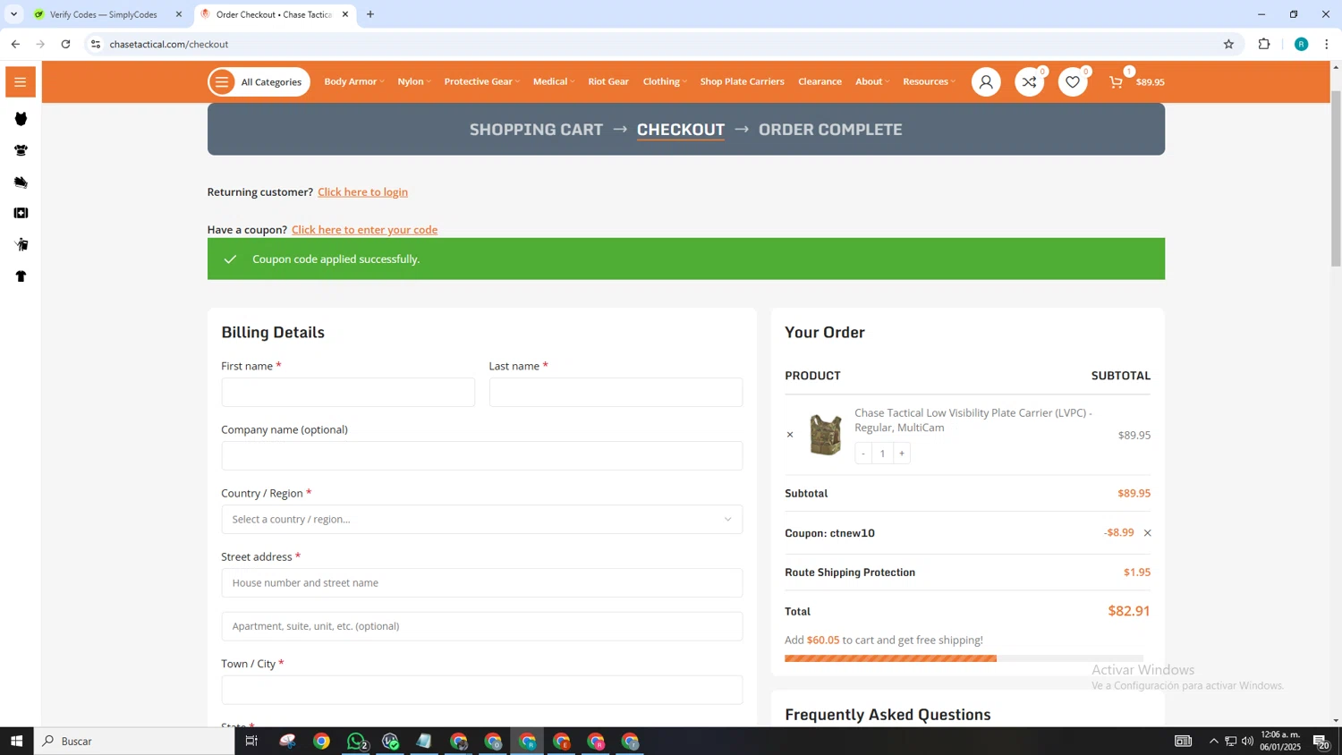Open the account user profile icon

coord(986,82)
